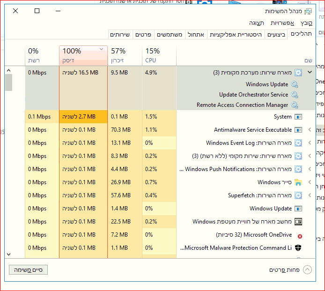Click the Windows Shell Experience Host icon

point(298,222)
